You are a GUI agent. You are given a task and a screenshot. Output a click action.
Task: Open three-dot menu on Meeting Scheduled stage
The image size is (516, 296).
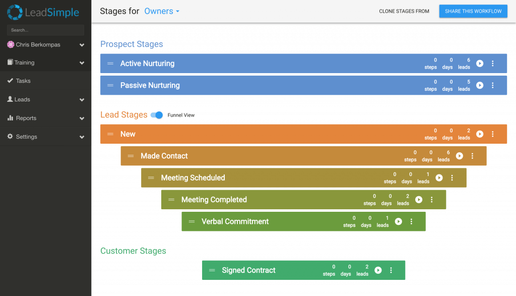click(x=452, y=178)
